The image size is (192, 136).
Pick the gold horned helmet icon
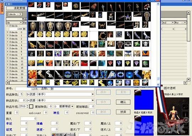(67, 82)
